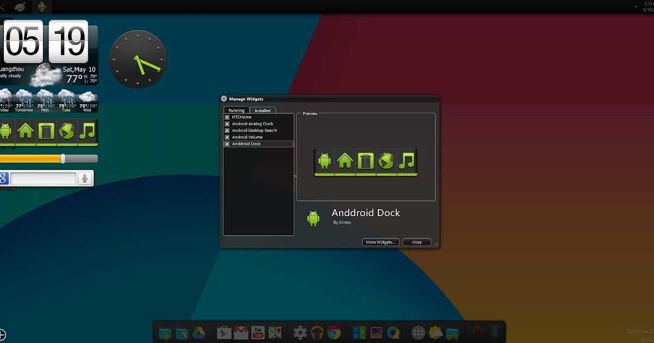Select the Running tab
654x343 pixels.
[x=236, y=111]
